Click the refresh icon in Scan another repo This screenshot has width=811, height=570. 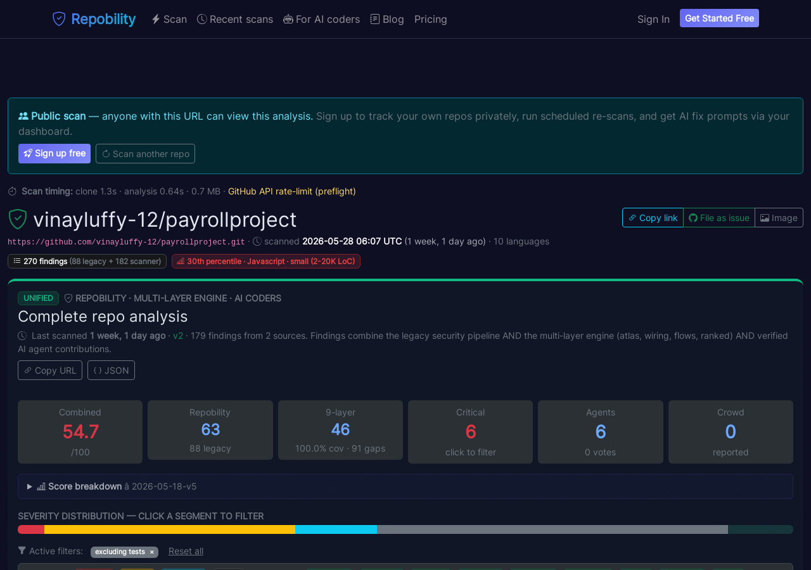tap(106, 154)
